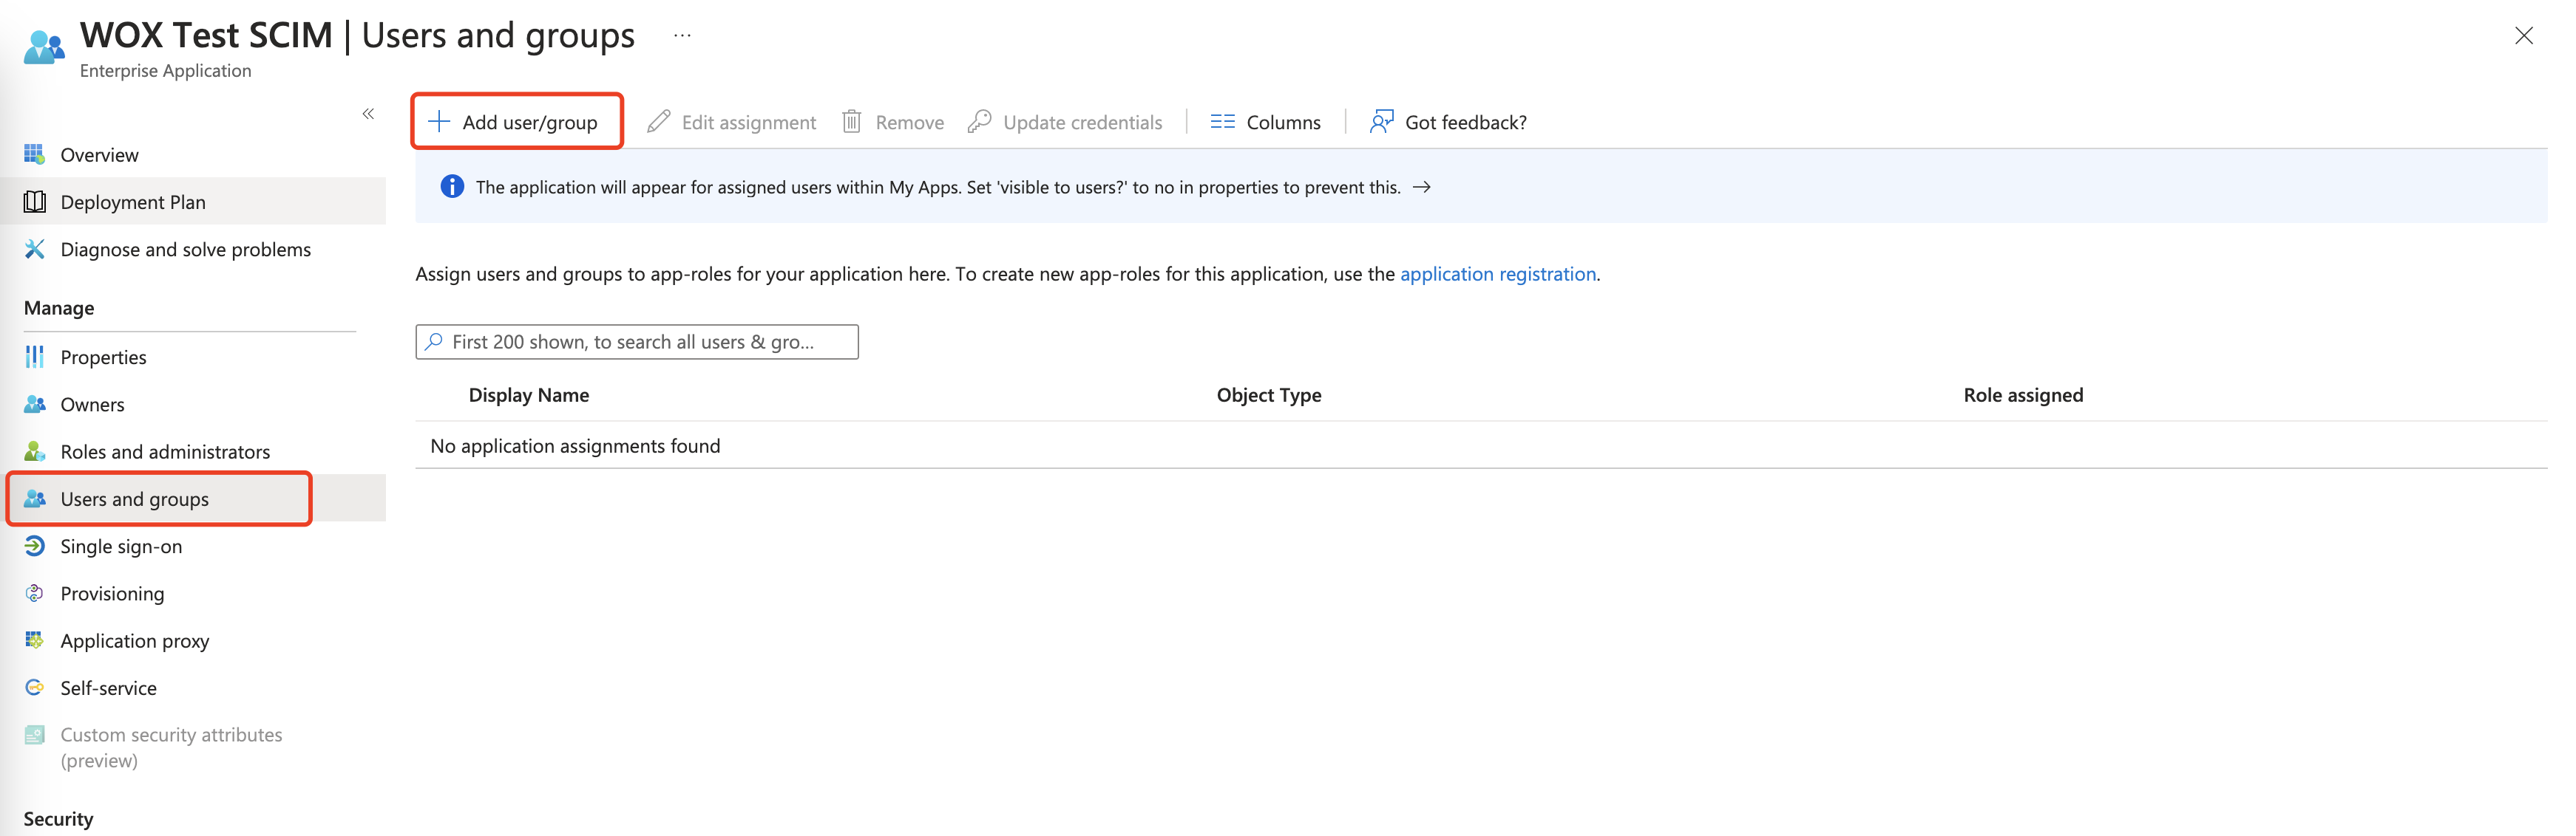Open Single sign-on settings
This screenshot has height=836, width=2576.
tap(121, 547)
